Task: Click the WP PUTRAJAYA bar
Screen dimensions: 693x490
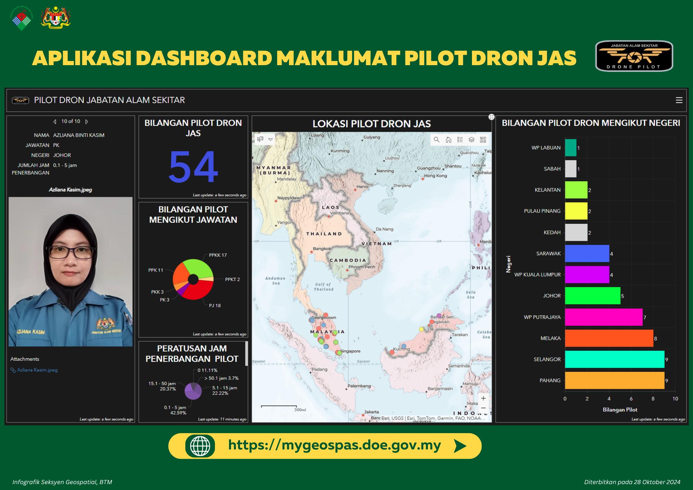Action: tap(604, 317)
